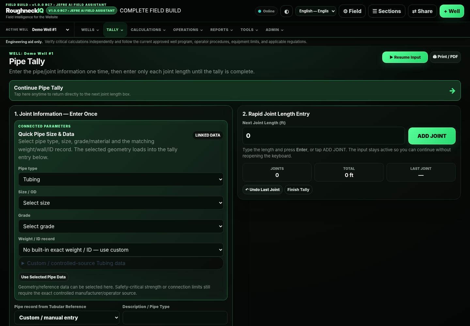Click the Next Joint Length input field
The image size is (470, 326).
pos(324,136)
